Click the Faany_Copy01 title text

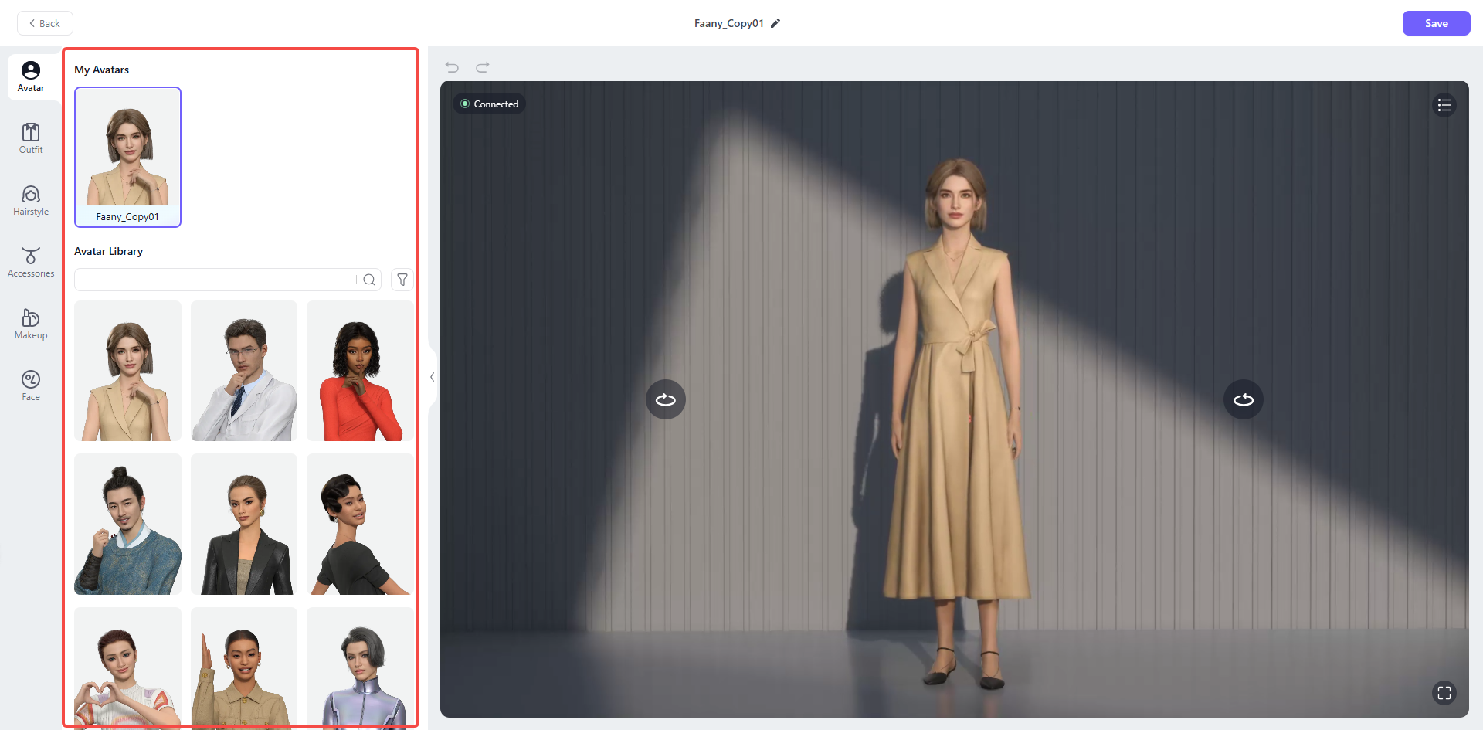pyautogui.click(x=728, y=23)
